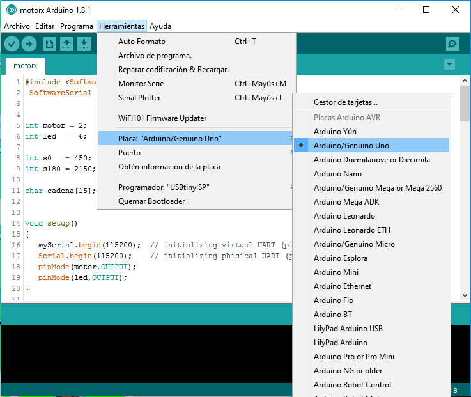Open the Programa menu
Viewport: 471px width, 397px height.
tap(77, 26)
